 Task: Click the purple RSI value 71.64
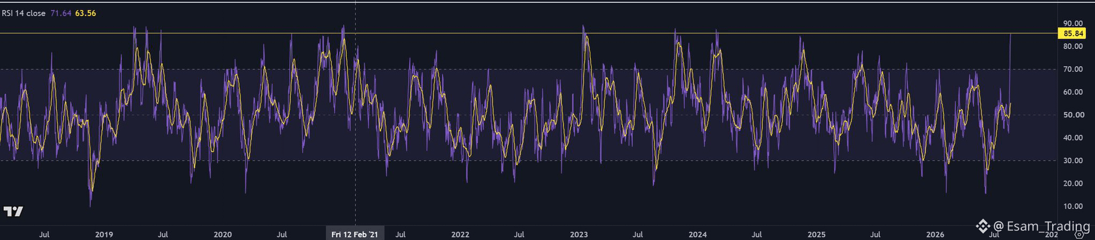61,13
